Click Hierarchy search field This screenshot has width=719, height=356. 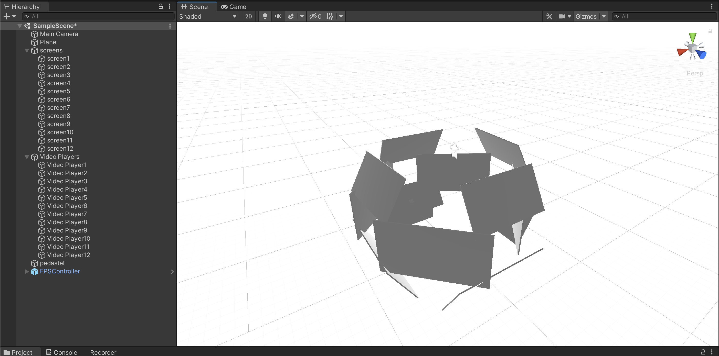(99, 16)
